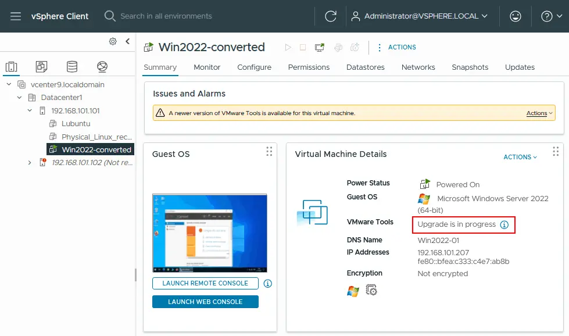Click the launch console toolbar icon
This screenshot has width=569, height=336.
(320, 48)
